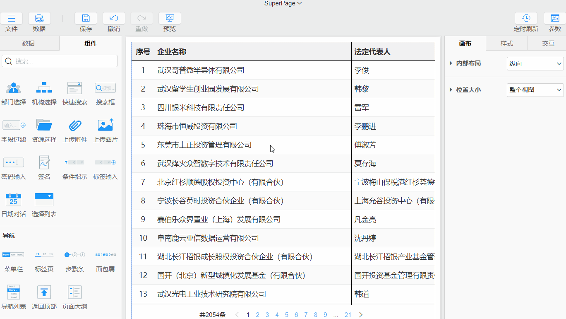566x319 pixels.
Task: Select the 标签输入 component icon
Action: click(106, 162)
